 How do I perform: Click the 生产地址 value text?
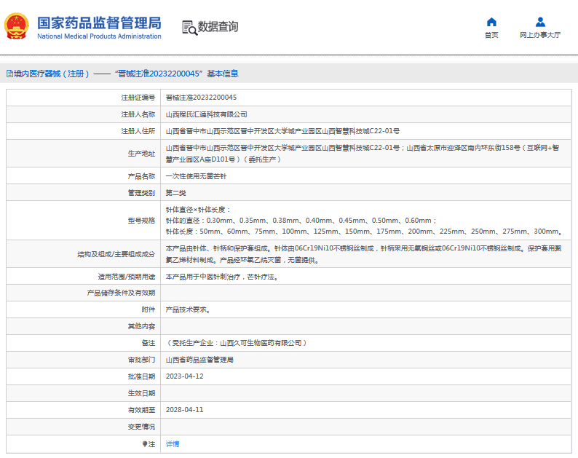coord(363,154)
